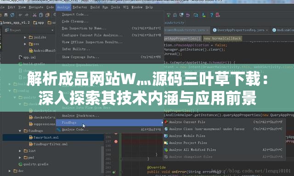Click the Copy icon in toolbar
This screenshot has height=176, width=294.
click(41, 15)
